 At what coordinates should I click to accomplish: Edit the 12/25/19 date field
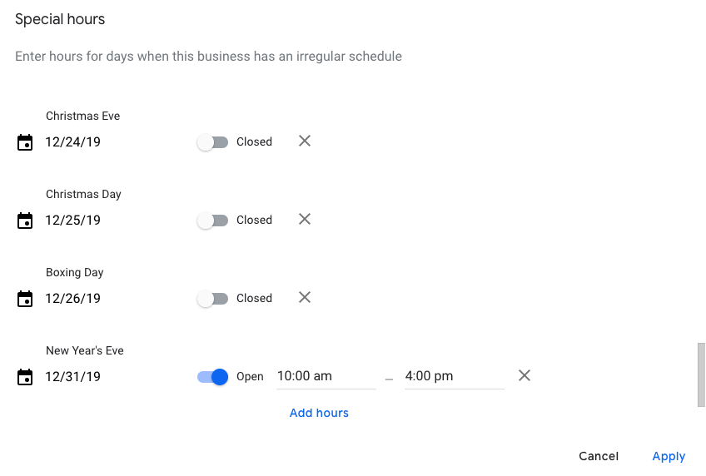tap(73, 221)
